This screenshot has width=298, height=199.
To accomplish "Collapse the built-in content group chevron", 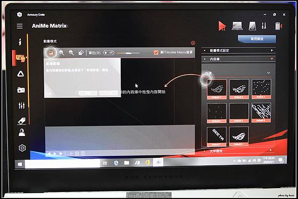I will (x=268, y=73).
